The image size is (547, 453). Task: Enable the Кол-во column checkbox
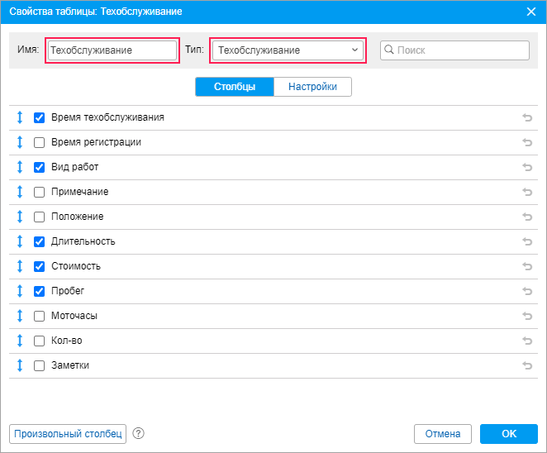click(x=39, y=341)
